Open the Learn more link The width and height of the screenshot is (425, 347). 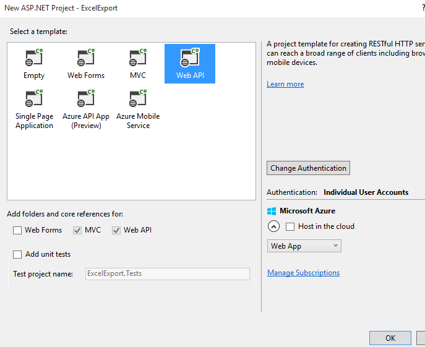(x=285, y=84)
